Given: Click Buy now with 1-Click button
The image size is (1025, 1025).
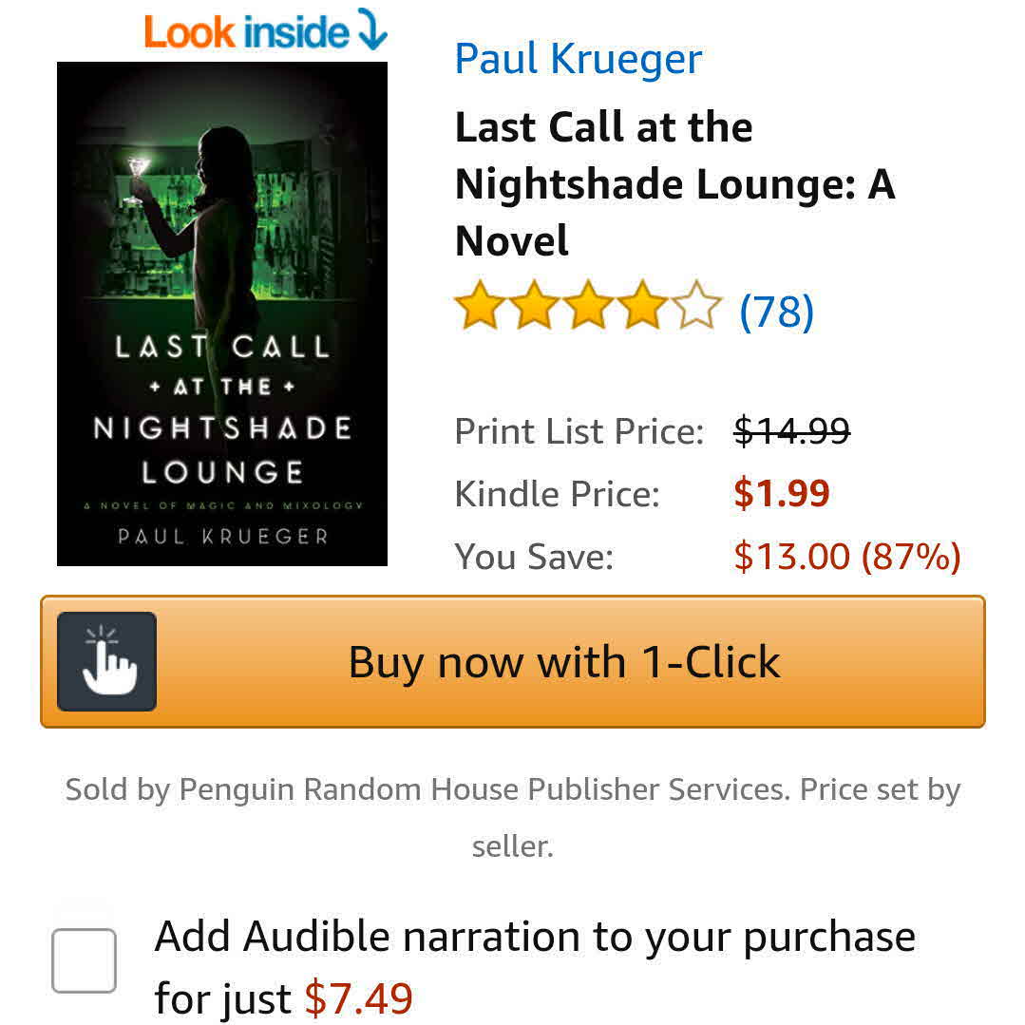Looking at the screenshot, I should pos(513,661).
